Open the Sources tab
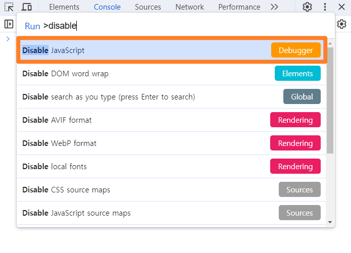 coord(148,7)
